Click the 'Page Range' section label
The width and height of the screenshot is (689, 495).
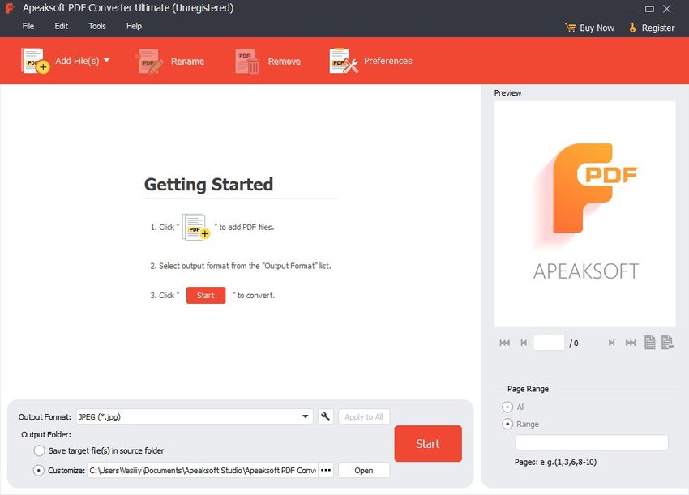coord(528,389)
